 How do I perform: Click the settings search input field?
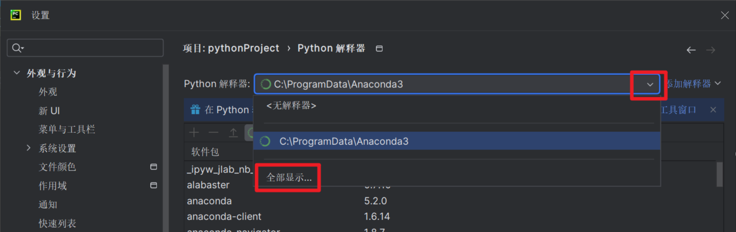(91, 48)
